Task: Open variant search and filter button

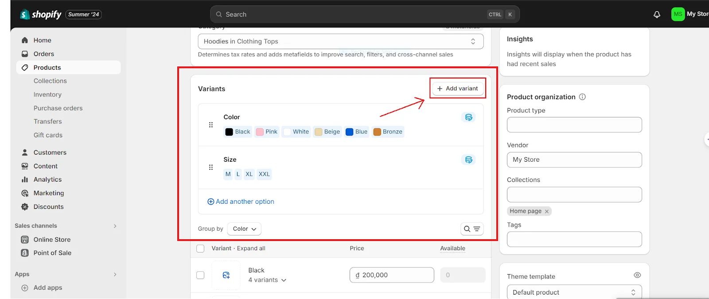Action: click(472, 229)
